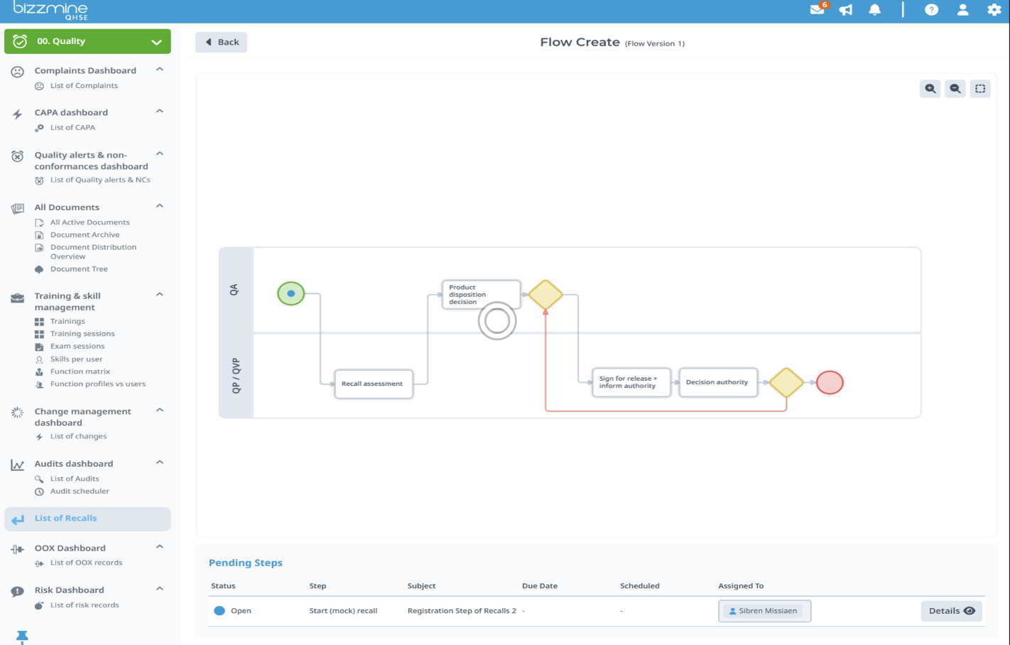Open the mail inbox icon with badge
Screen dimensions: 1010x645
818,9
